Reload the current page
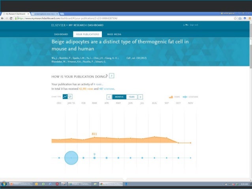The image size is (252, 189). pyautogui.click(x=11, y=18)
